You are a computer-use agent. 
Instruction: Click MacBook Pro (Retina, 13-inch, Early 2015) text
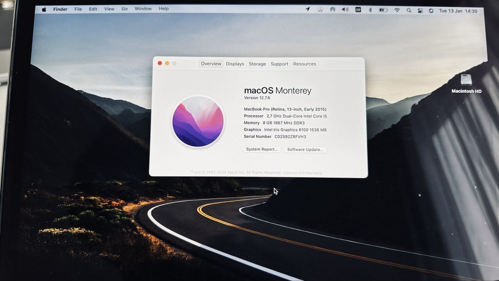285,109
